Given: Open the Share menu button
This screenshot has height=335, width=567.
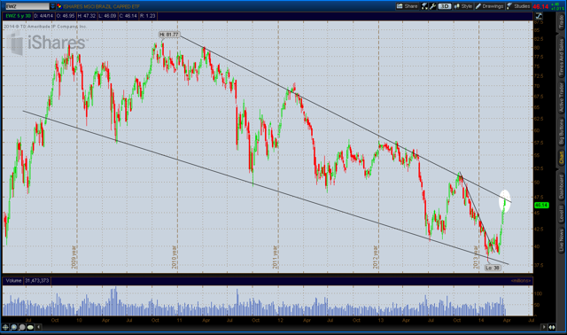Looking at the screenshot, I should point(407,6).
